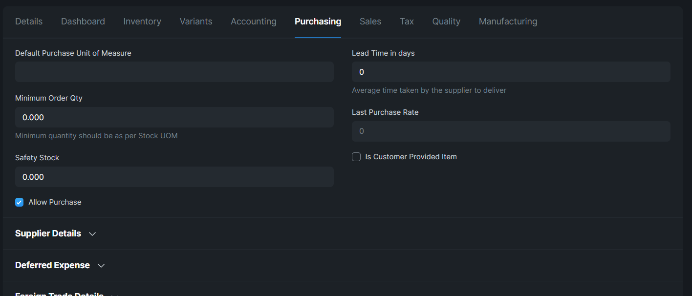Go to the Quality tab
Screen dimensions: 692x296
coord(446,21)
